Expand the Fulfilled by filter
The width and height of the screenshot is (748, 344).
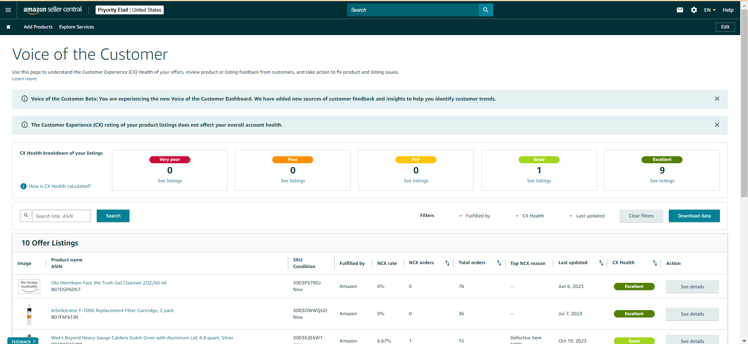[x=475, y=216]
